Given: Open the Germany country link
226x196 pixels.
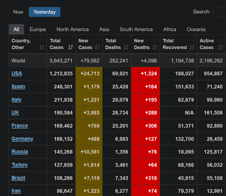Looking at the screenshot, I should click(x=22, y=139).
